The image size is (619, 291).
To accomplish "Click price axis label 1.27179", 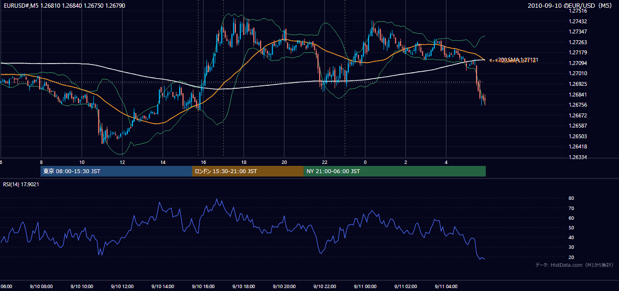I will (x=578, y=52).
